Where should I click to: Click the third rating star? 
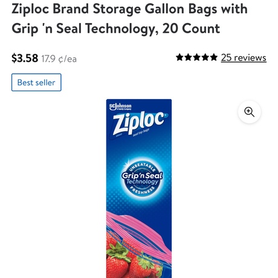tap(197, 57)
